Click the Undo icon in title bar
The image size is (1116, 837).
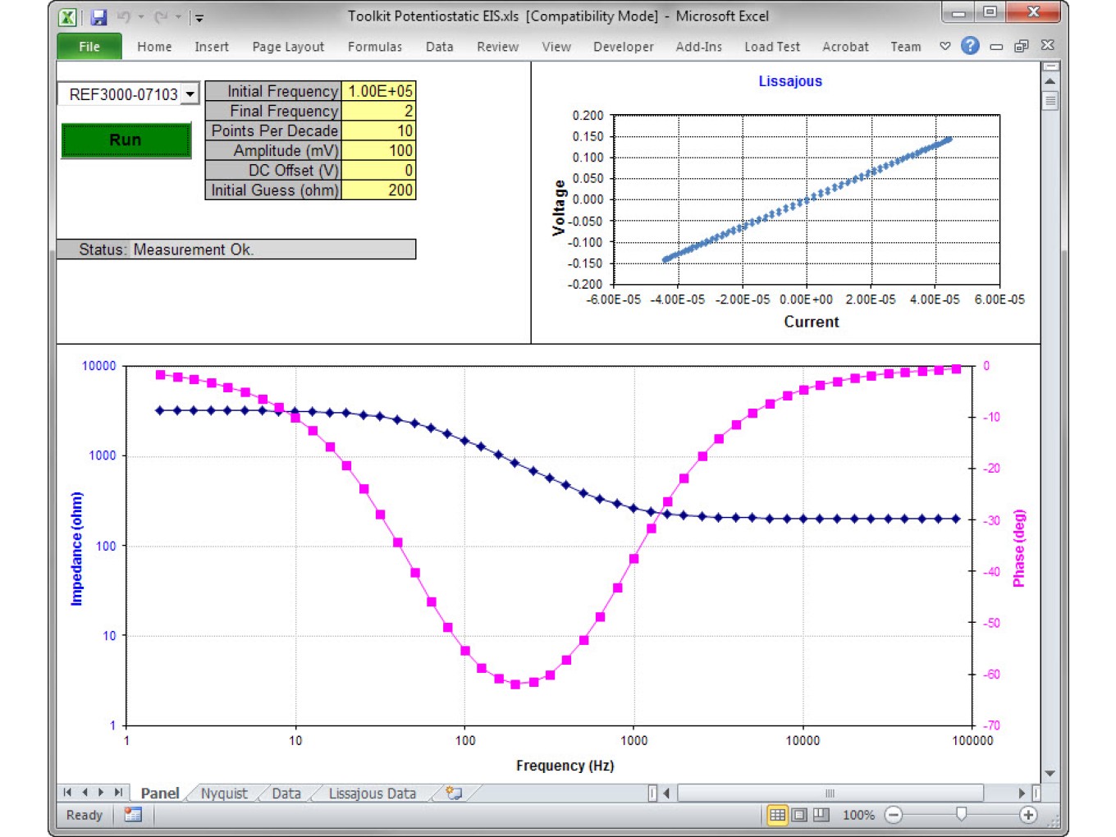coord(124,16)
